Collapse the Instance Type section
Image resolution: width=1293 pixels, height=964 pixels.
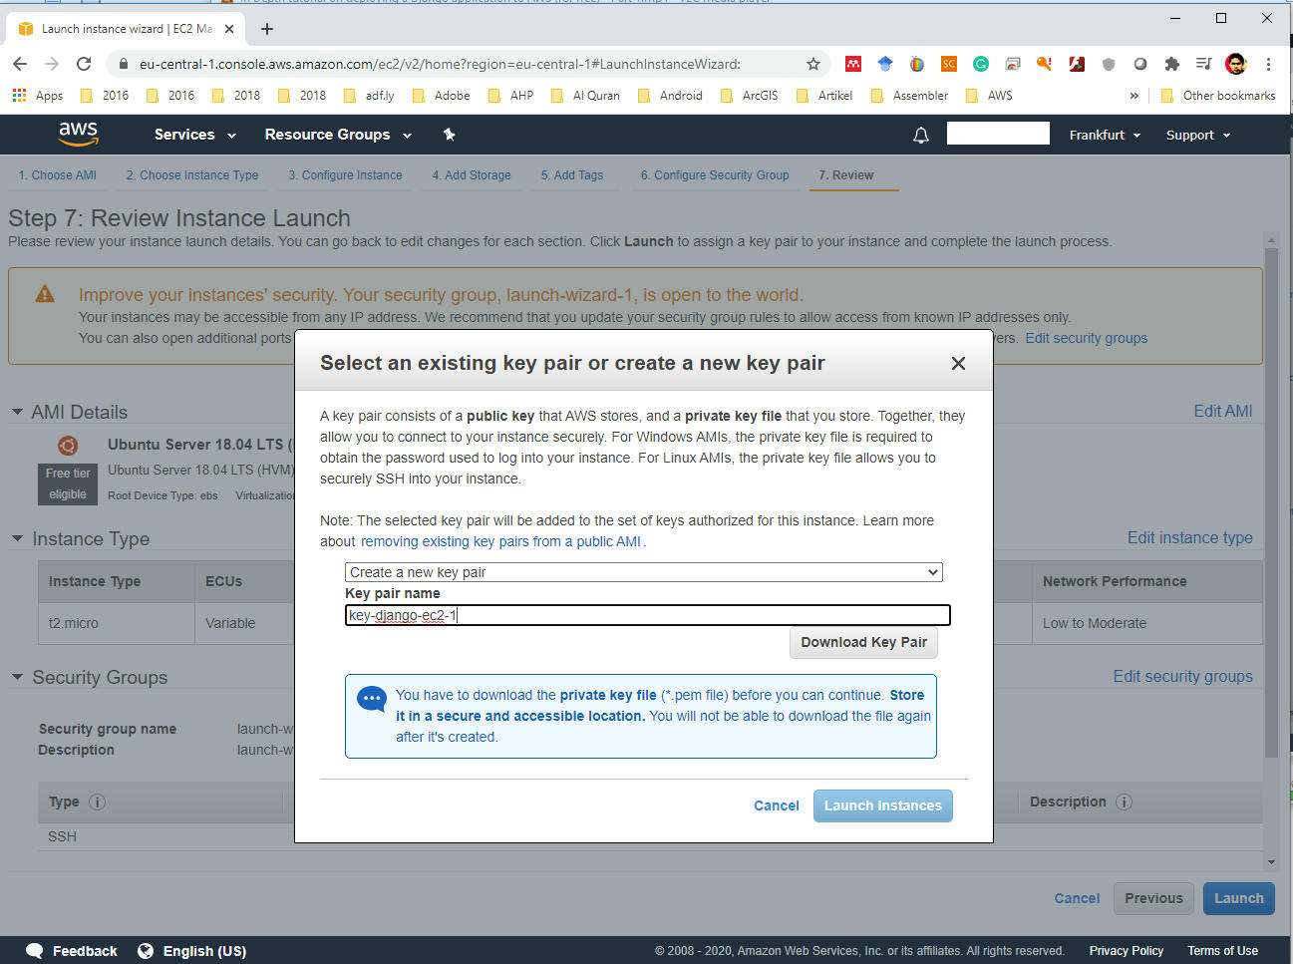pyautogui.click(x=17, y=538)
